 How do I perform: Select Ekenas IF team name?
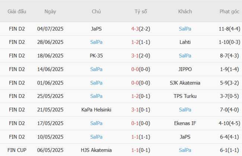point(185,123)
